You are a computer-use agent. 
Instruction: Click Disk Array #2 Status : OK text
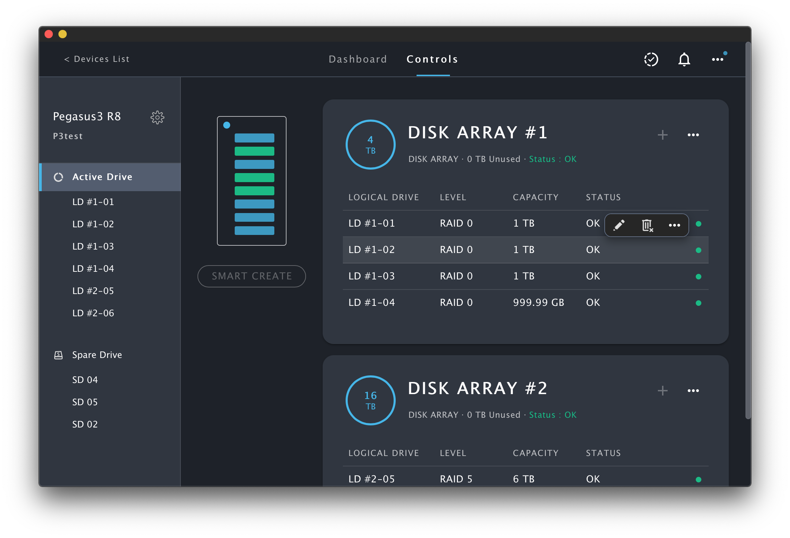[553, 415]
